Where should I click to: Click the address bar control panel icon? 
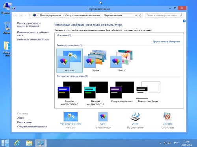[35, 15]
